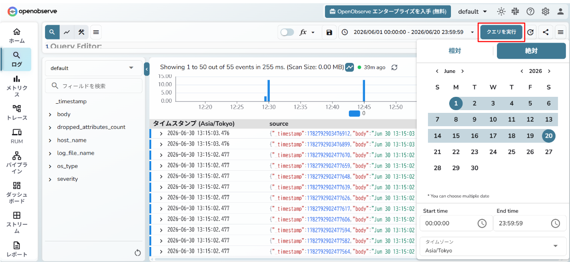Image resolution: width=570 pixels, height=262 pixels.
Task: Open the settings gear icon
Action: [545, 11]
